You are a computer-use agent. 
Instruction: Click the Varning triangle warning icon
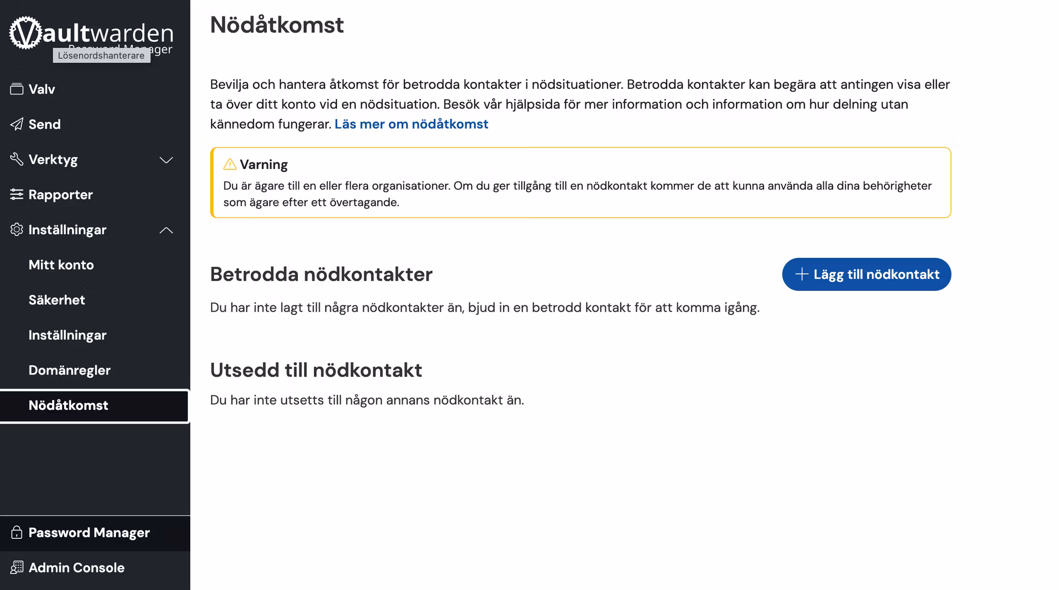(x=230, y=164)
